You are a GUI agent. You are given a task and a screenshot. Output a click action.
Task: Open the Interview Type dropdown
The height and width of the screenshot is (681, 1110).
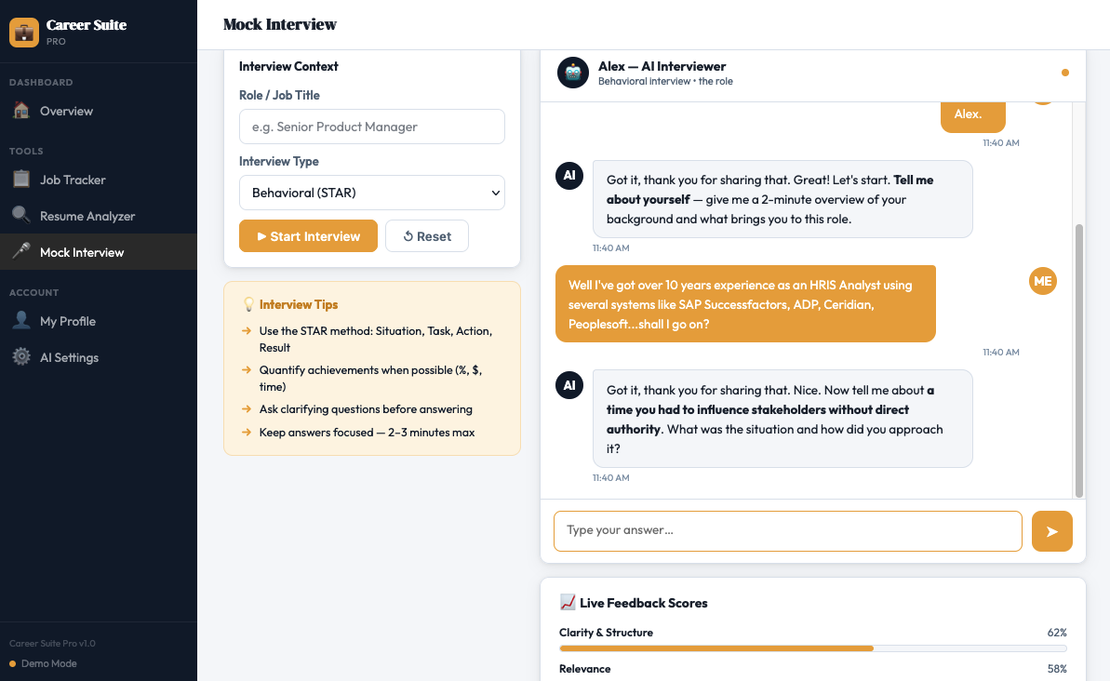(371, 192)
